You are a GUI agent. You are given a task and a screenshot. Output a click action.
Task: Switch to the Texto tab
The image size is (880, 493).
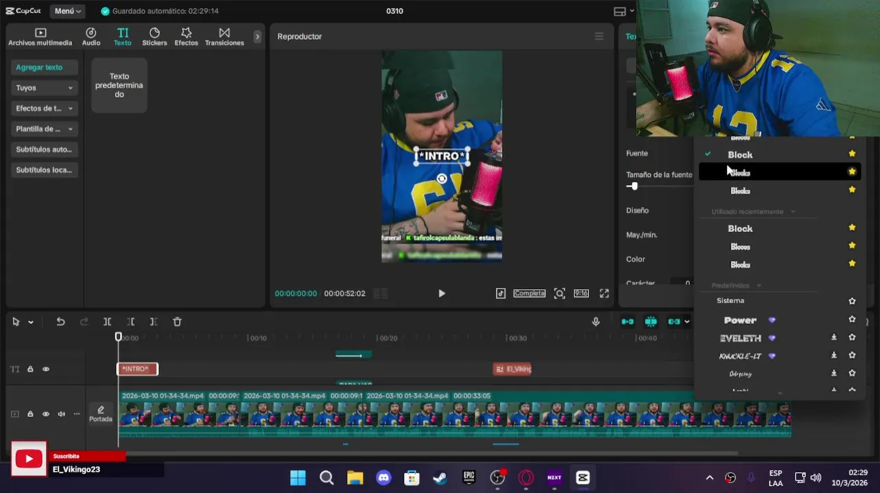pos(123,37)
